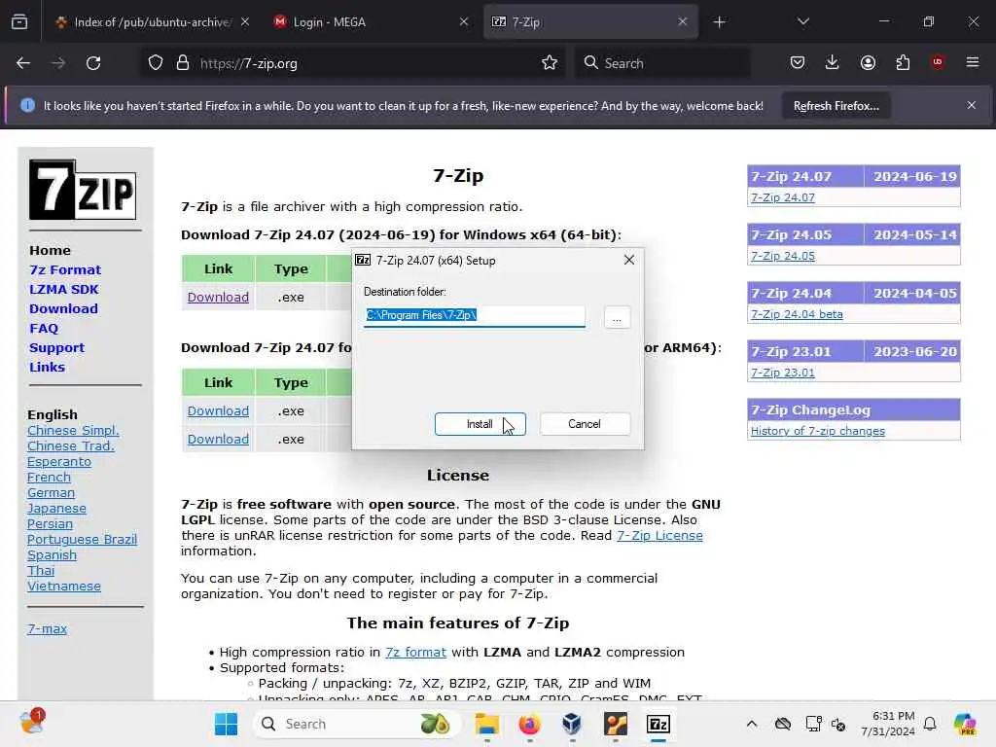Click the Refresh Firefox... button
The height and width of the screenshot is (747, 996).
point(836,106)
